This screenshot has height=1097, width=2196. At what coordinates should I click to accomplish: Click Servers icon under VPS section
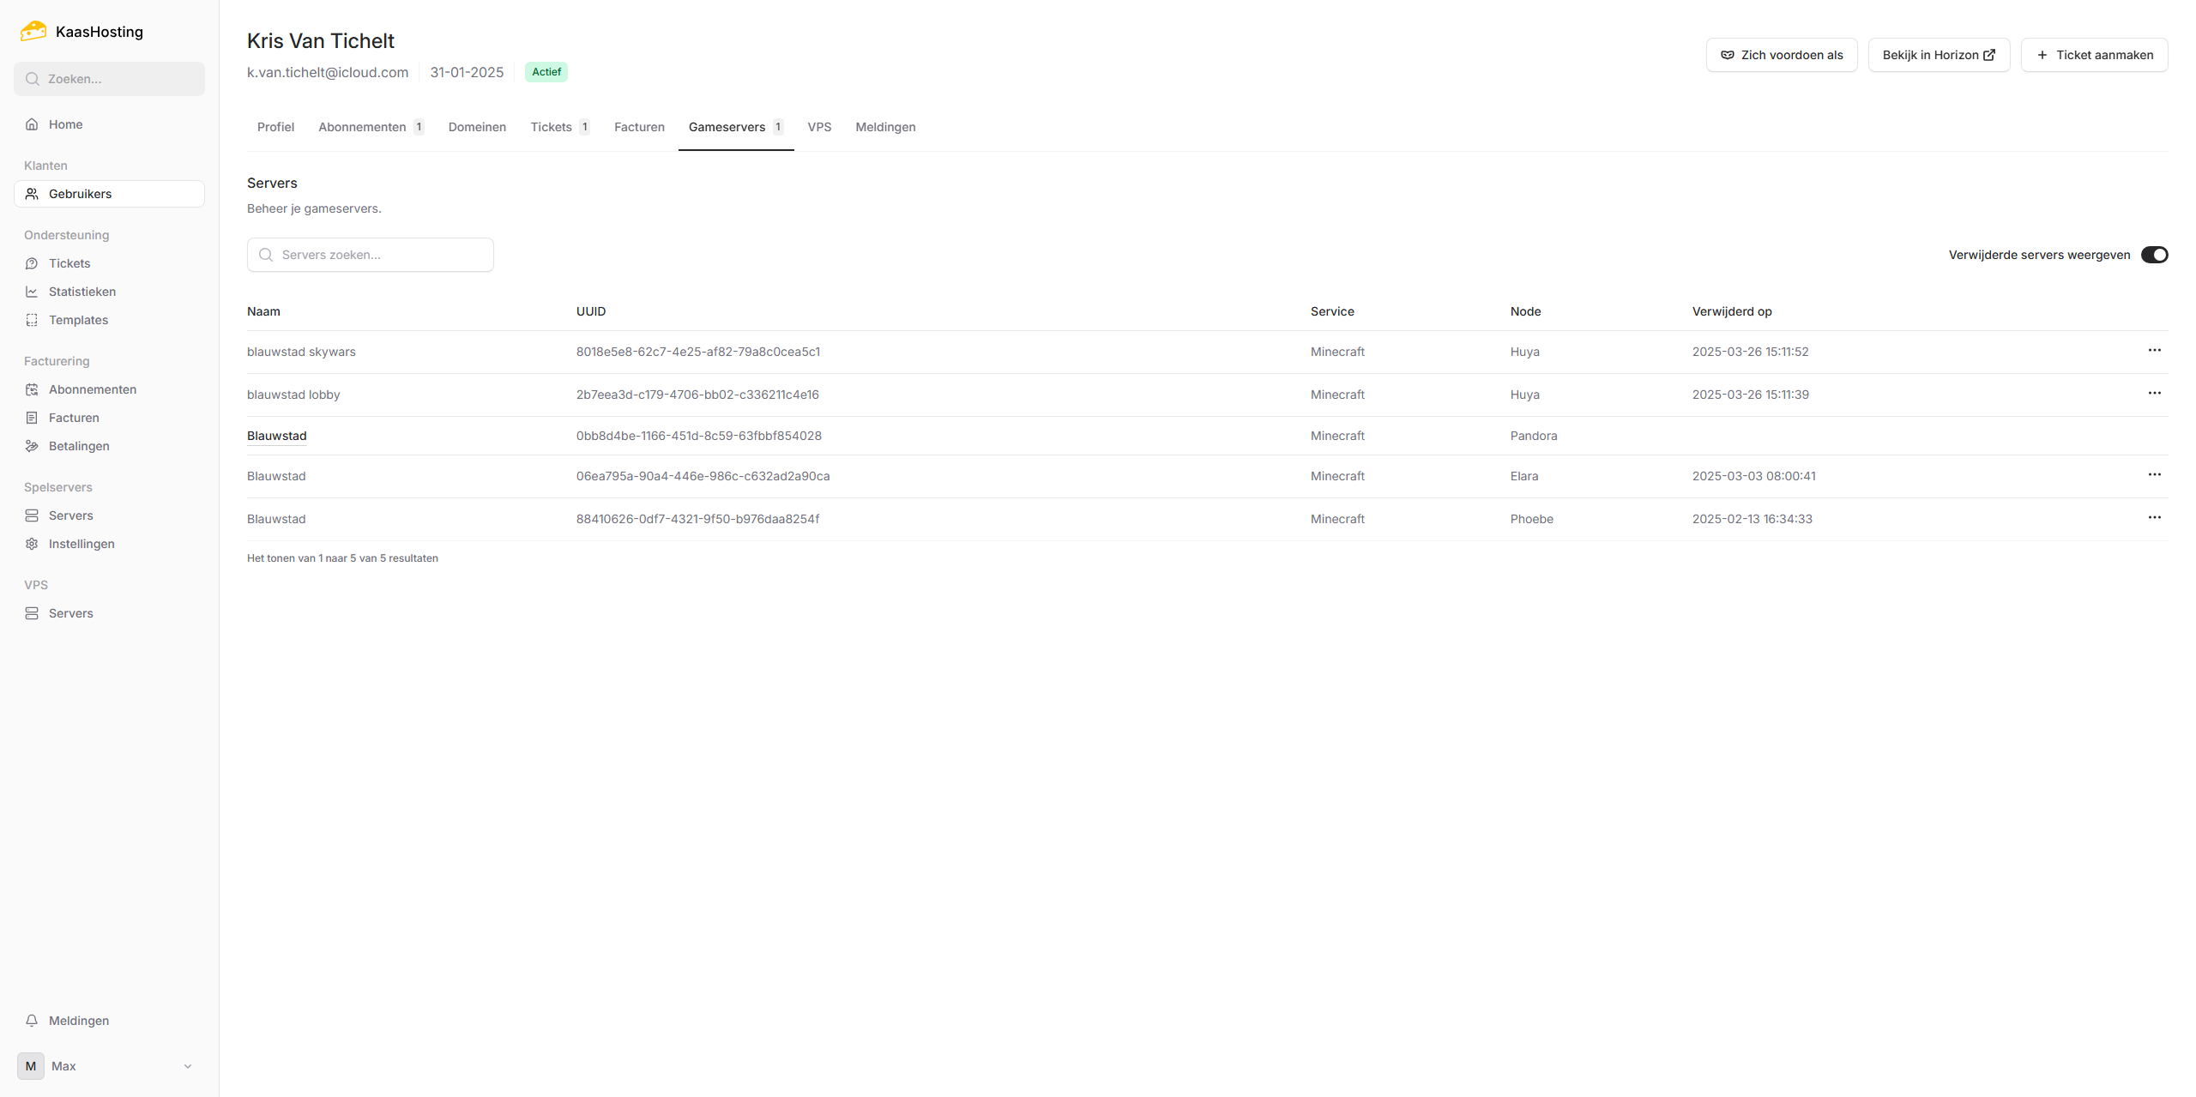(x=32, y=613)
